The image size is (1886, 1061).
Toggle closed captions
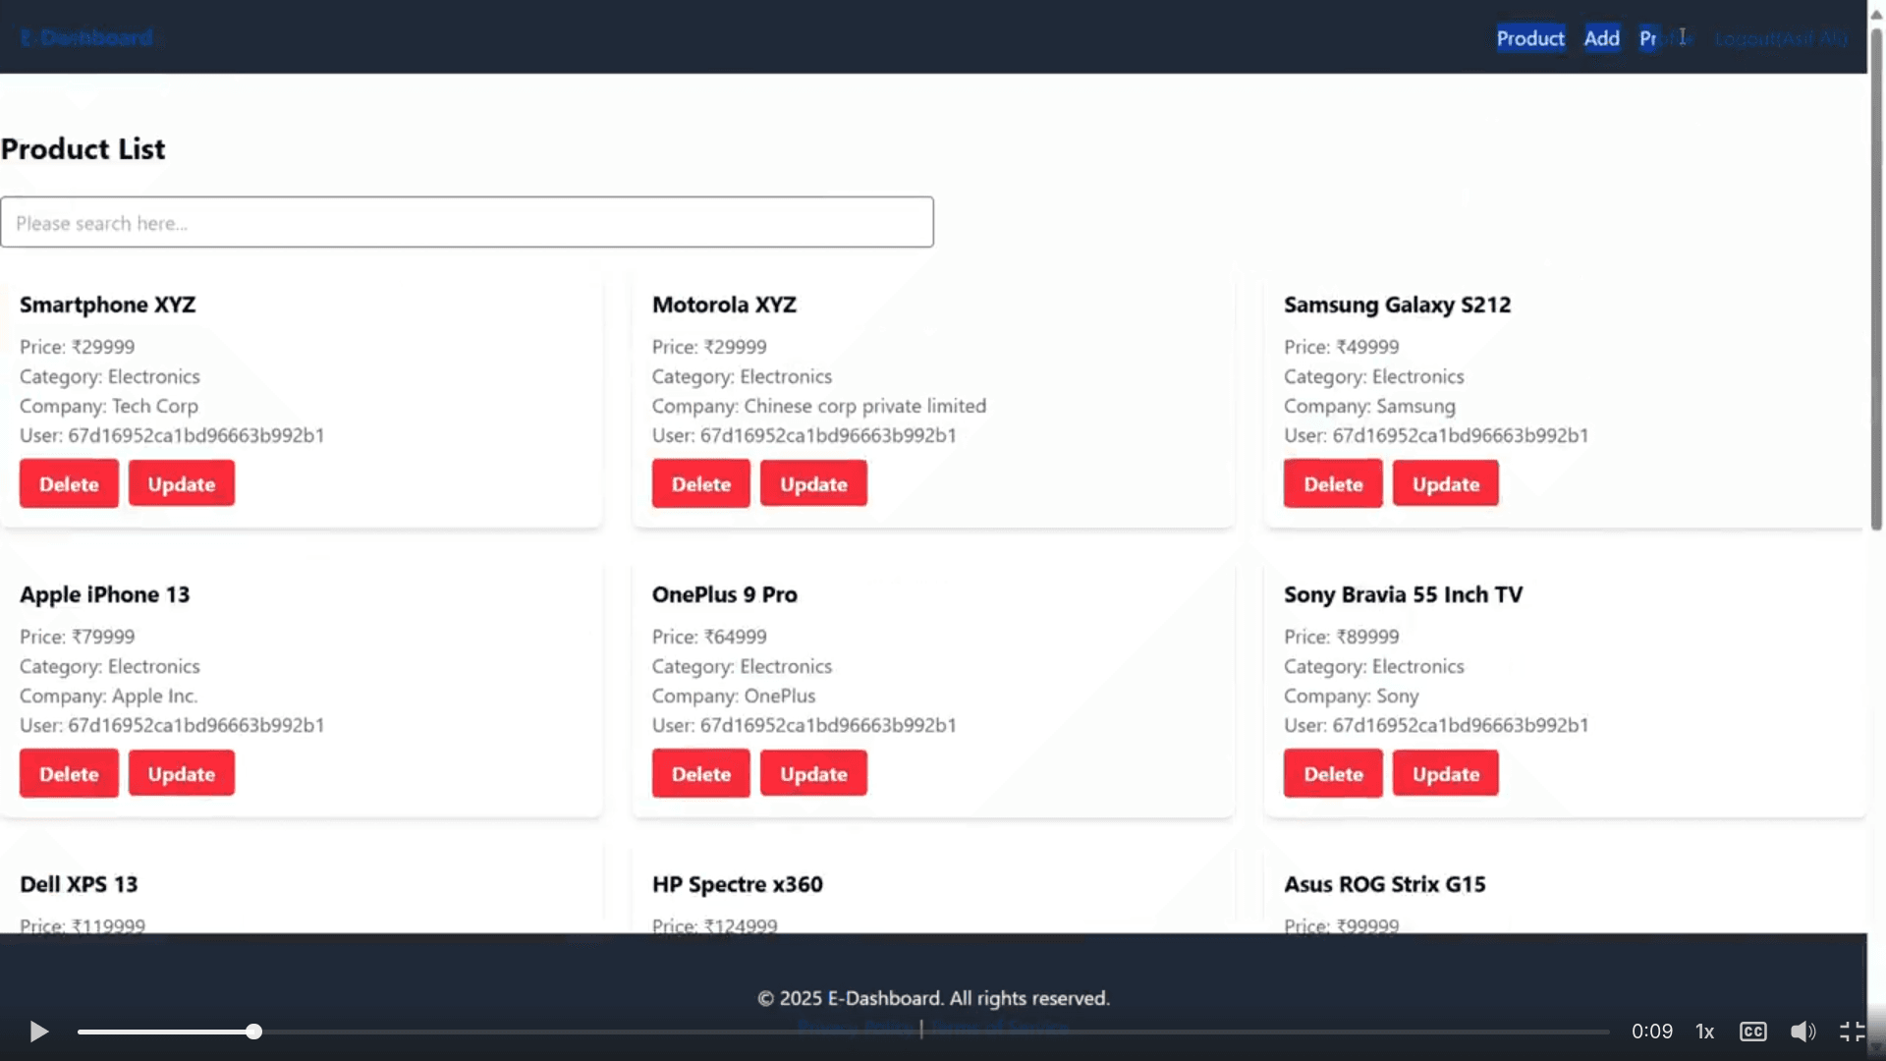[1753, 1032]
